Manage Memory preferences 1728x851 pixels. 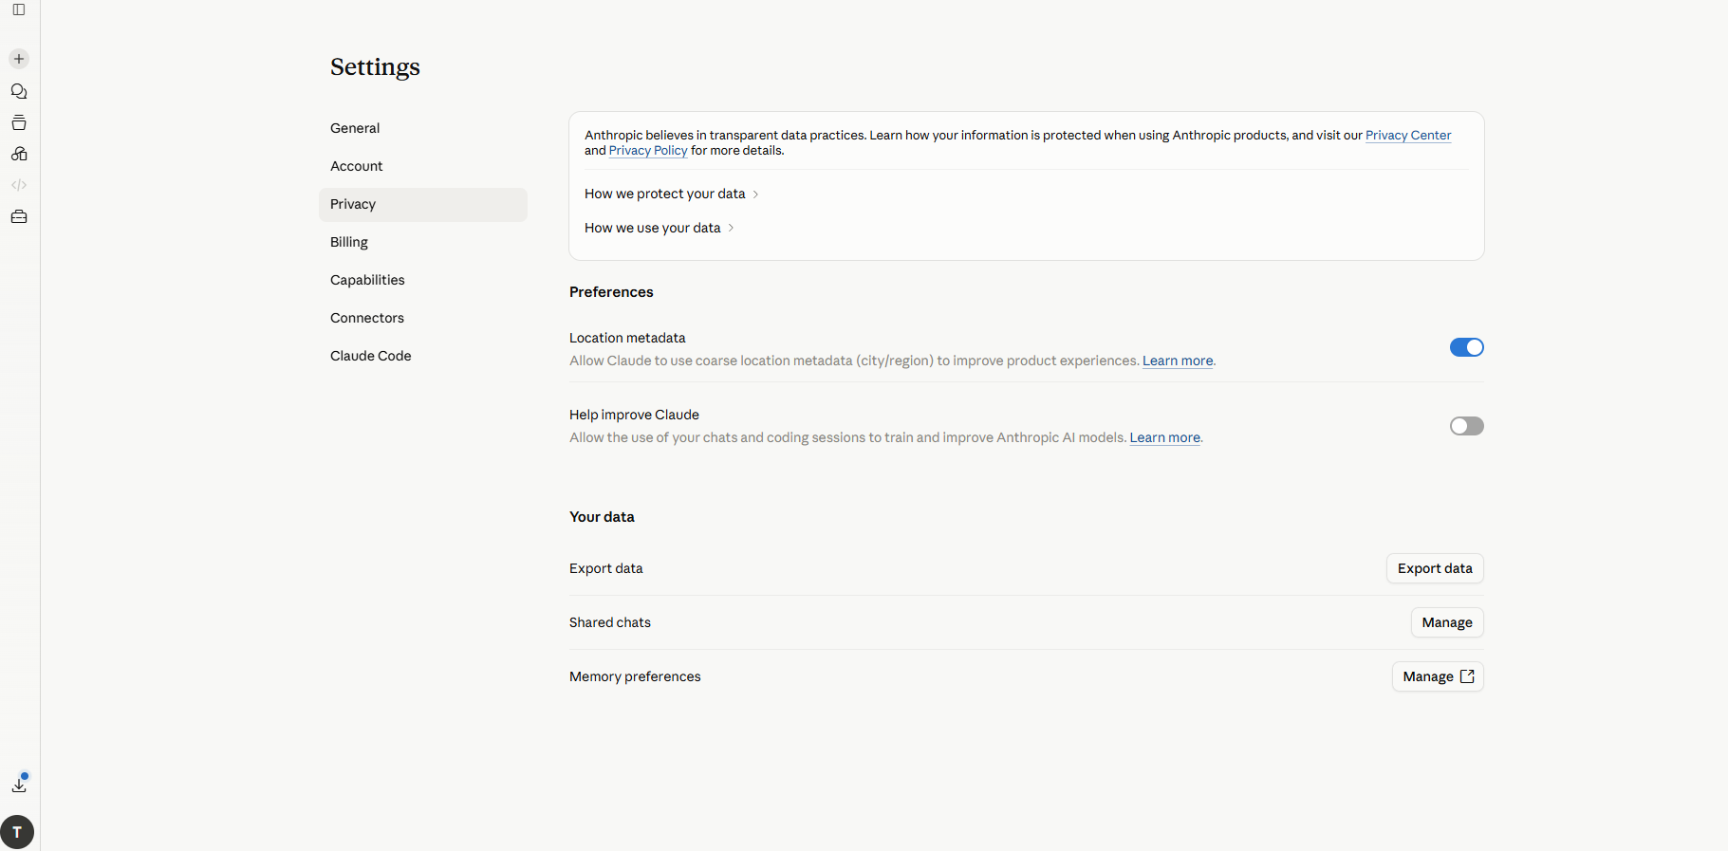pos(1438,676)
